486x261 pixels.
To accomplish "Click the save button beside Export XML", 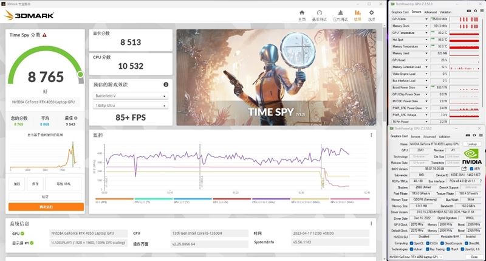I will tap(35, 184).
